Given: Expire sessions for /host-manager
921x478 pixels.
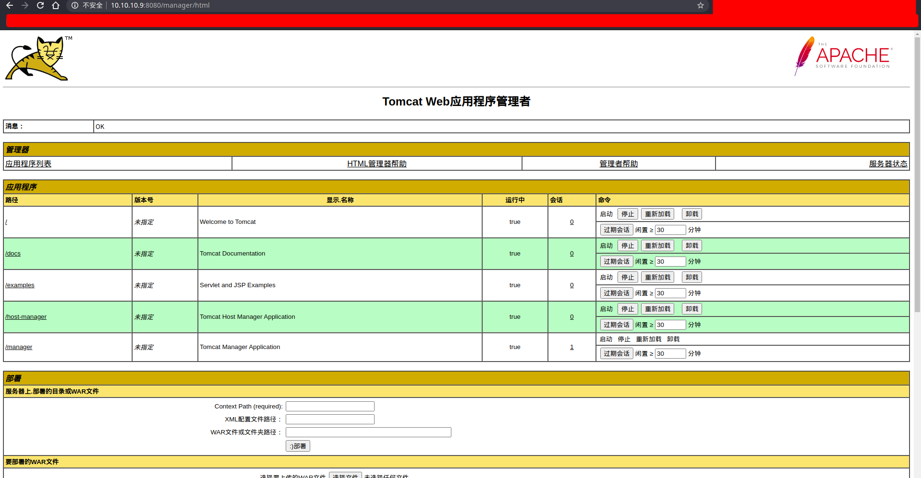Looking at the screenshot, I should pos(617,325).
